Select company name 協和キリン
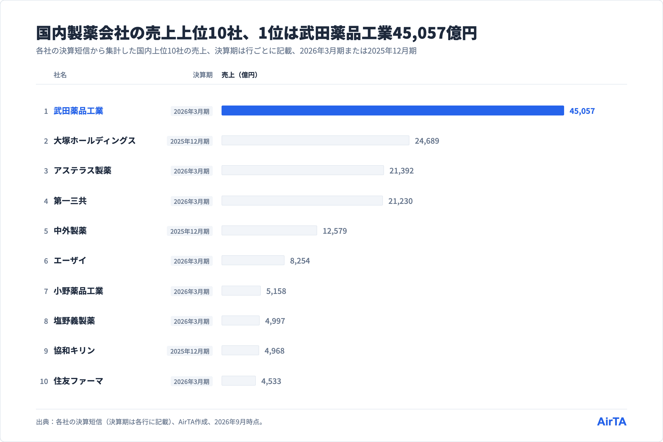Image resolution: width=663 pixels, height=442 pixels. pyautogui.click(x=74, y=351)
